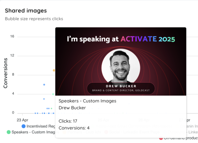Click the 'Conversions: 4' value in tooltip
Viewport: 198px width, 143px height.
pos(74,128)
